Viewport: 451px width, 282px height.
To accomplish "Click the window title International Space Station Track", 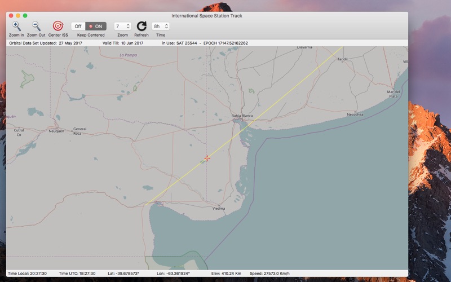I will [207, 16].
